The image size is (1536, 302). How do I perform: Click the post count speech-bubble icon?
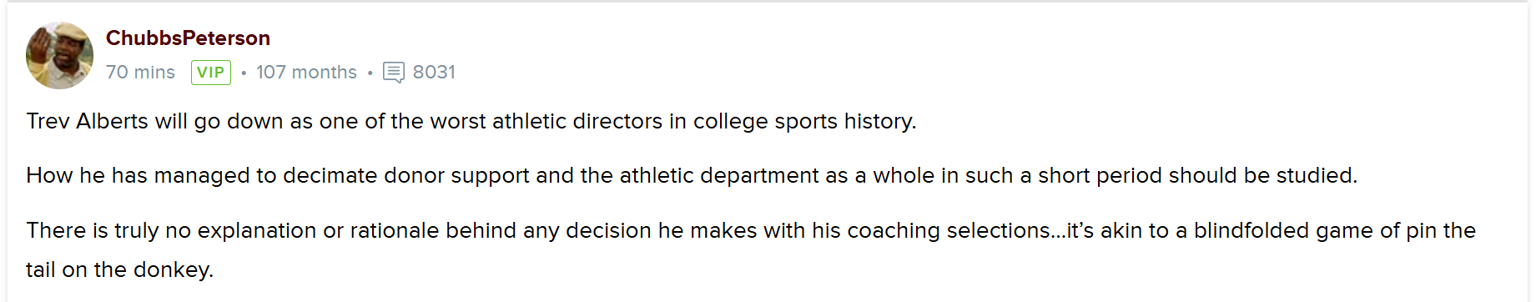pos(394,73)
